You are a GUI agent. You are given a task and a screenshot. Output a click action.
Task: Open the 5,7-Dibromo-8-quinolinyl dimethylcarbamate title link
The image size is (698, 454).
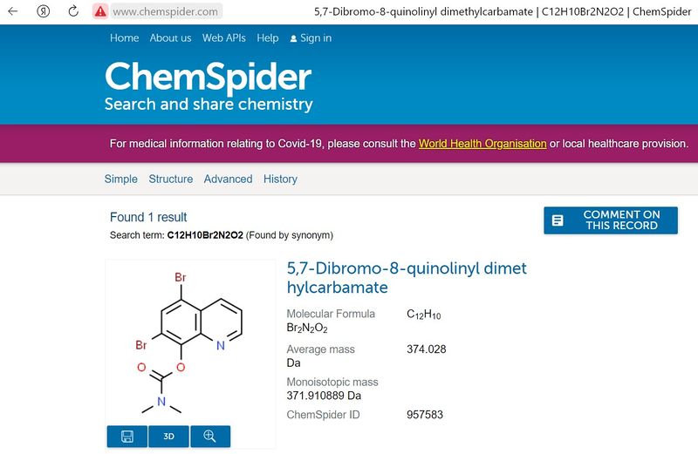click(x=407, y=278)
